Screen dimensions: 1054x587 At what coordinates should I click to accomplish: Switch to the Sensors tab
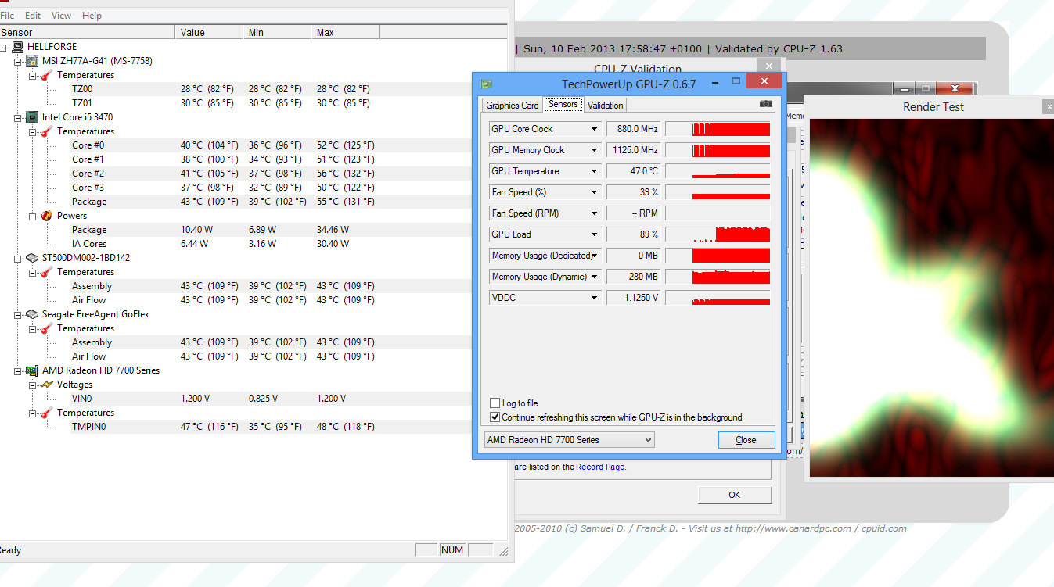(563, 104)
